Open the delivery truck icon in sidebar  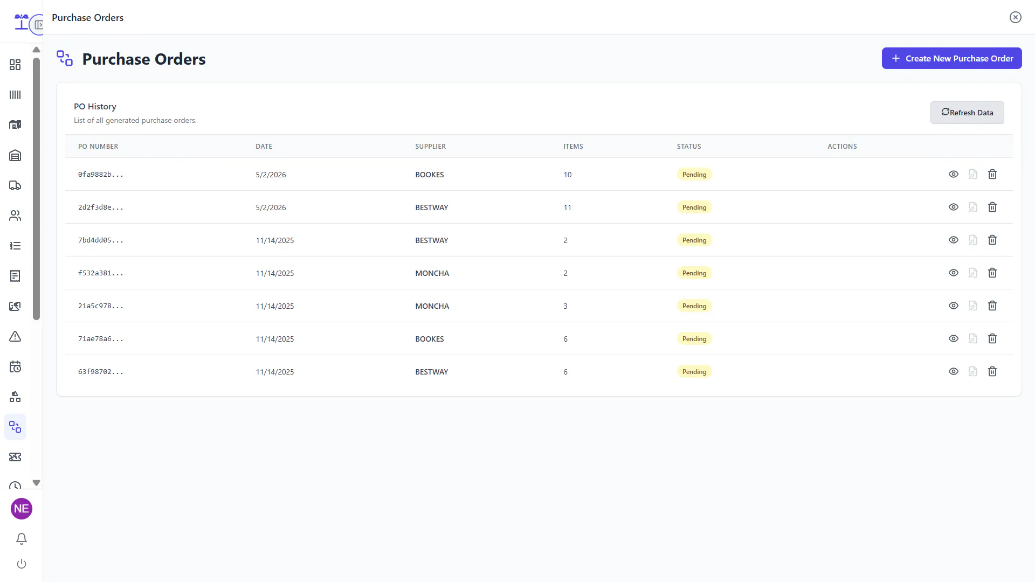tap(15, 185)
